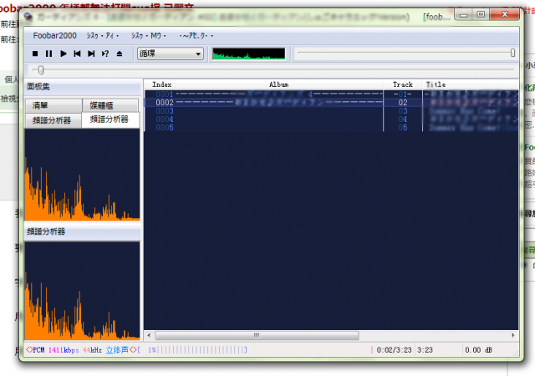The image size is (535, 376).
Task: Select the active right 頻譜分析器 tab
Action: 110,119
